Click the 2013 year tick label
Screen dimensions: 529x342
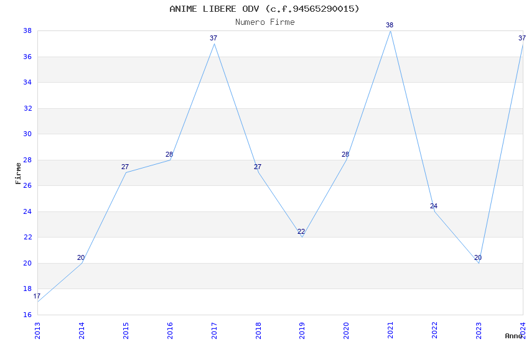[37, 331]
